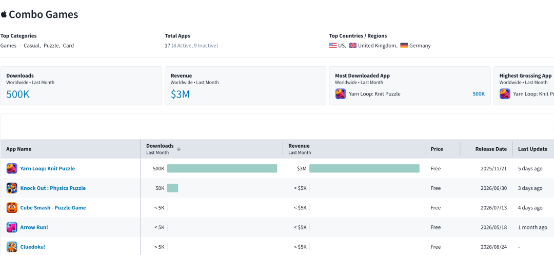Click '< 5K' downloads for Cube Smash row

(160, 208)
